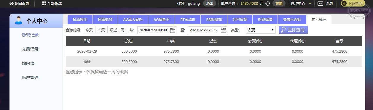Expand the 管理中心 dropdown arrow
Image resolution: width=373 pixels, height=110 pixels.
pyautogui.click(x=310, y=4)
